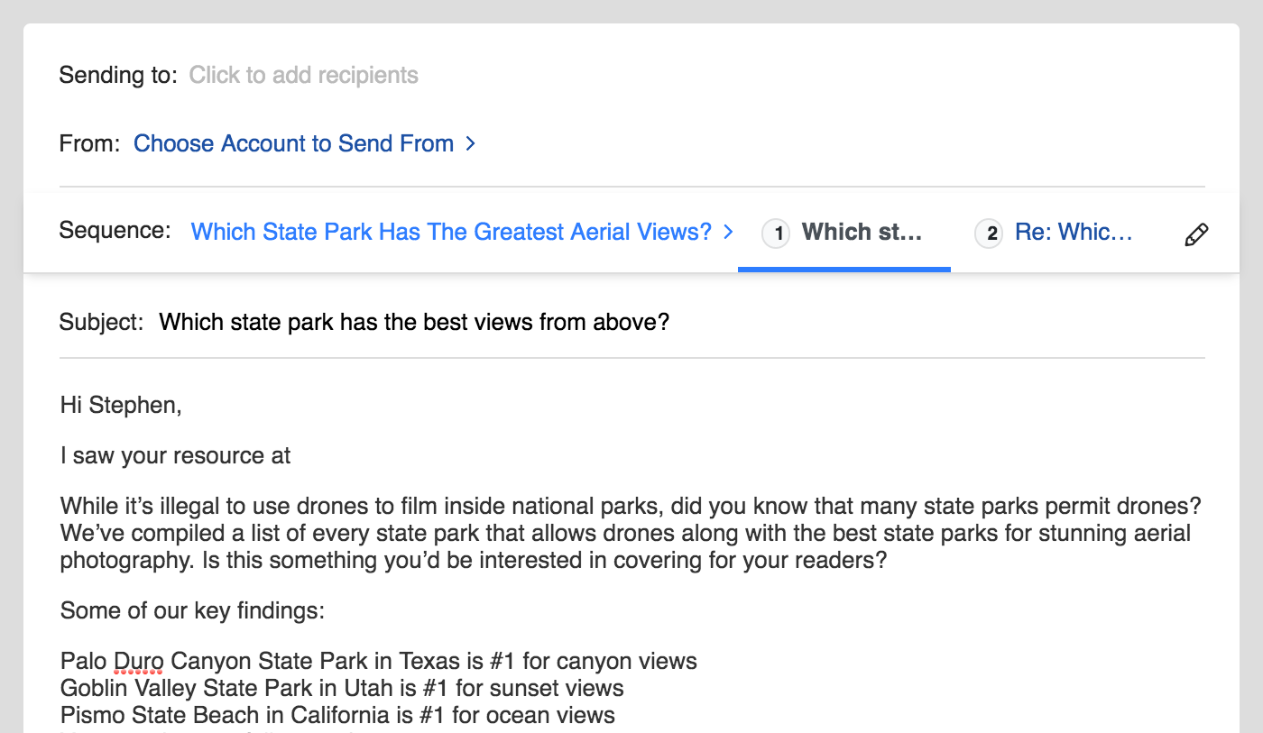Click the Goblin Valley State Park line
Viewport: 1263px width, 733px height.
[342, 689]
